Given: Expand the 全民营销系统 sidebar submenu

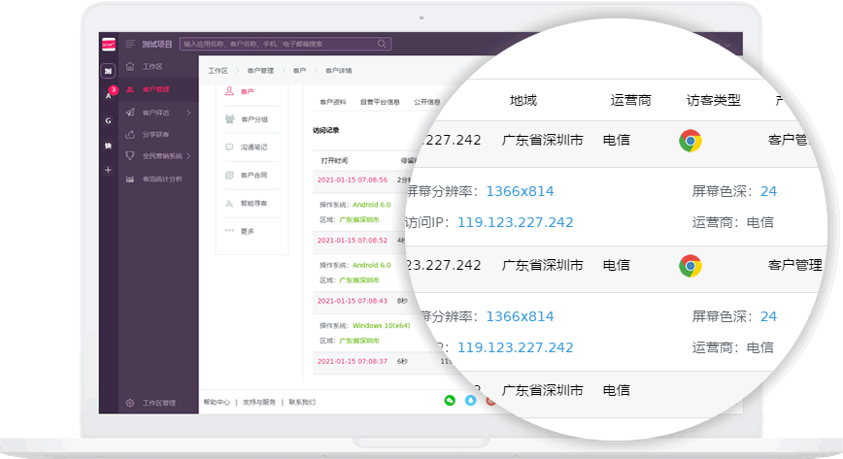Looking at the screenshot, I should [189, 156].
